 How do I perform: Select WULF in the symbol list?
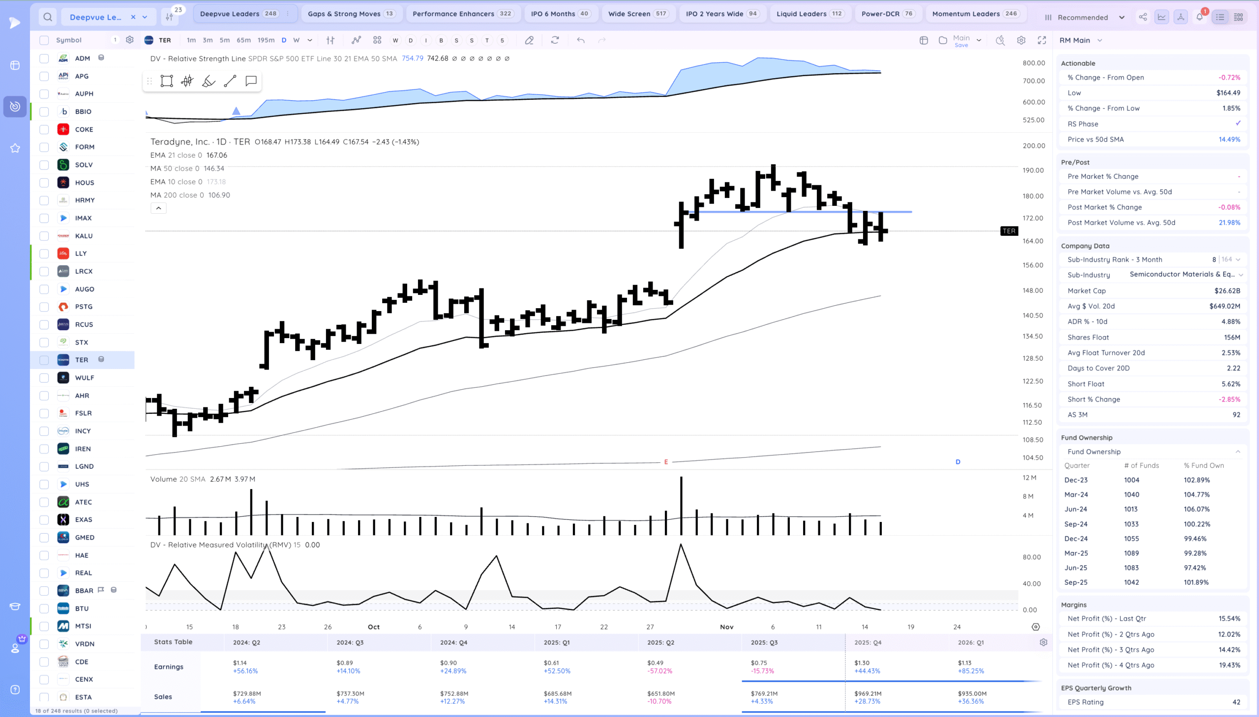pos(84,378)
